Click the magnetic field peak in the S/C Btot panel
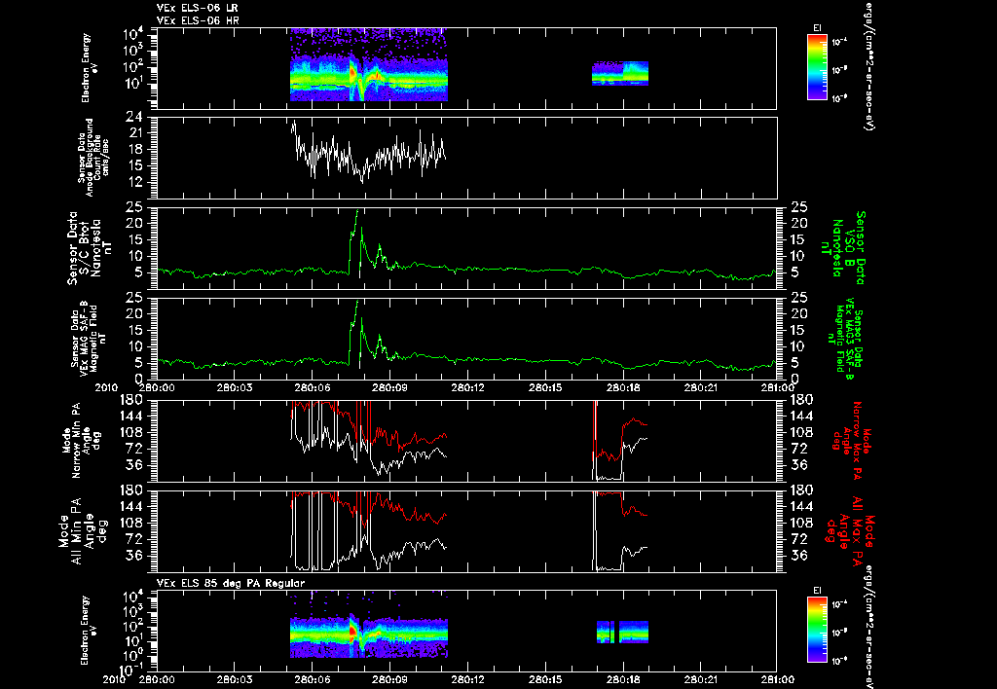 (357, 211)
